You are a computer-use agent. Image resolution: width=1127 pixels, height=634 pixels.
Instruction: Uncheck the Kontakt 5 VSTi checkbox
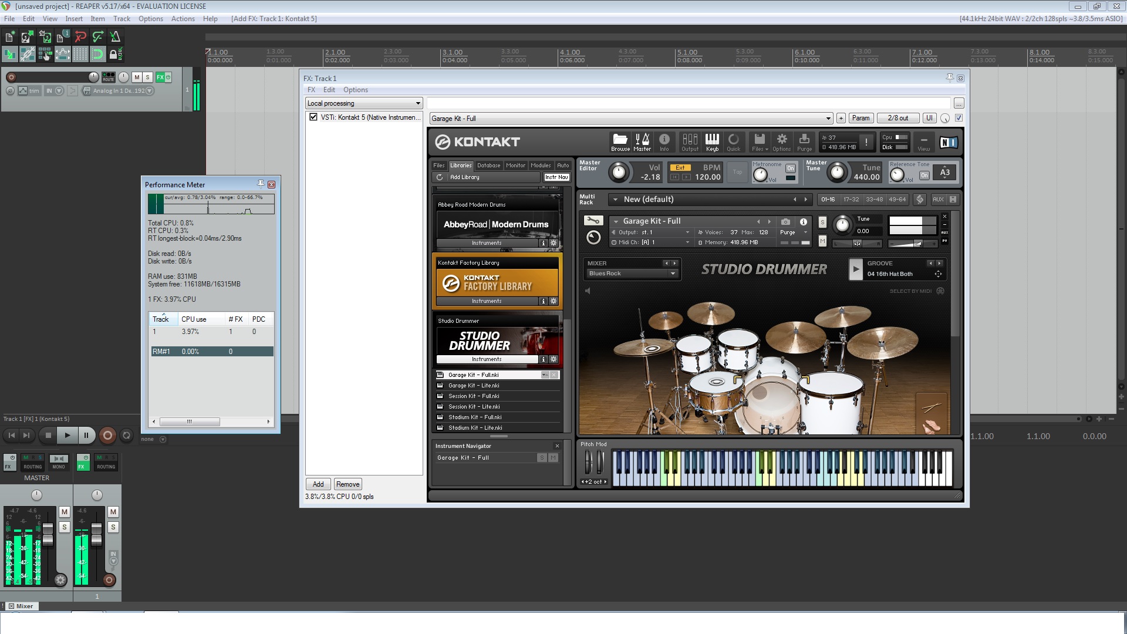pos(313,117)
